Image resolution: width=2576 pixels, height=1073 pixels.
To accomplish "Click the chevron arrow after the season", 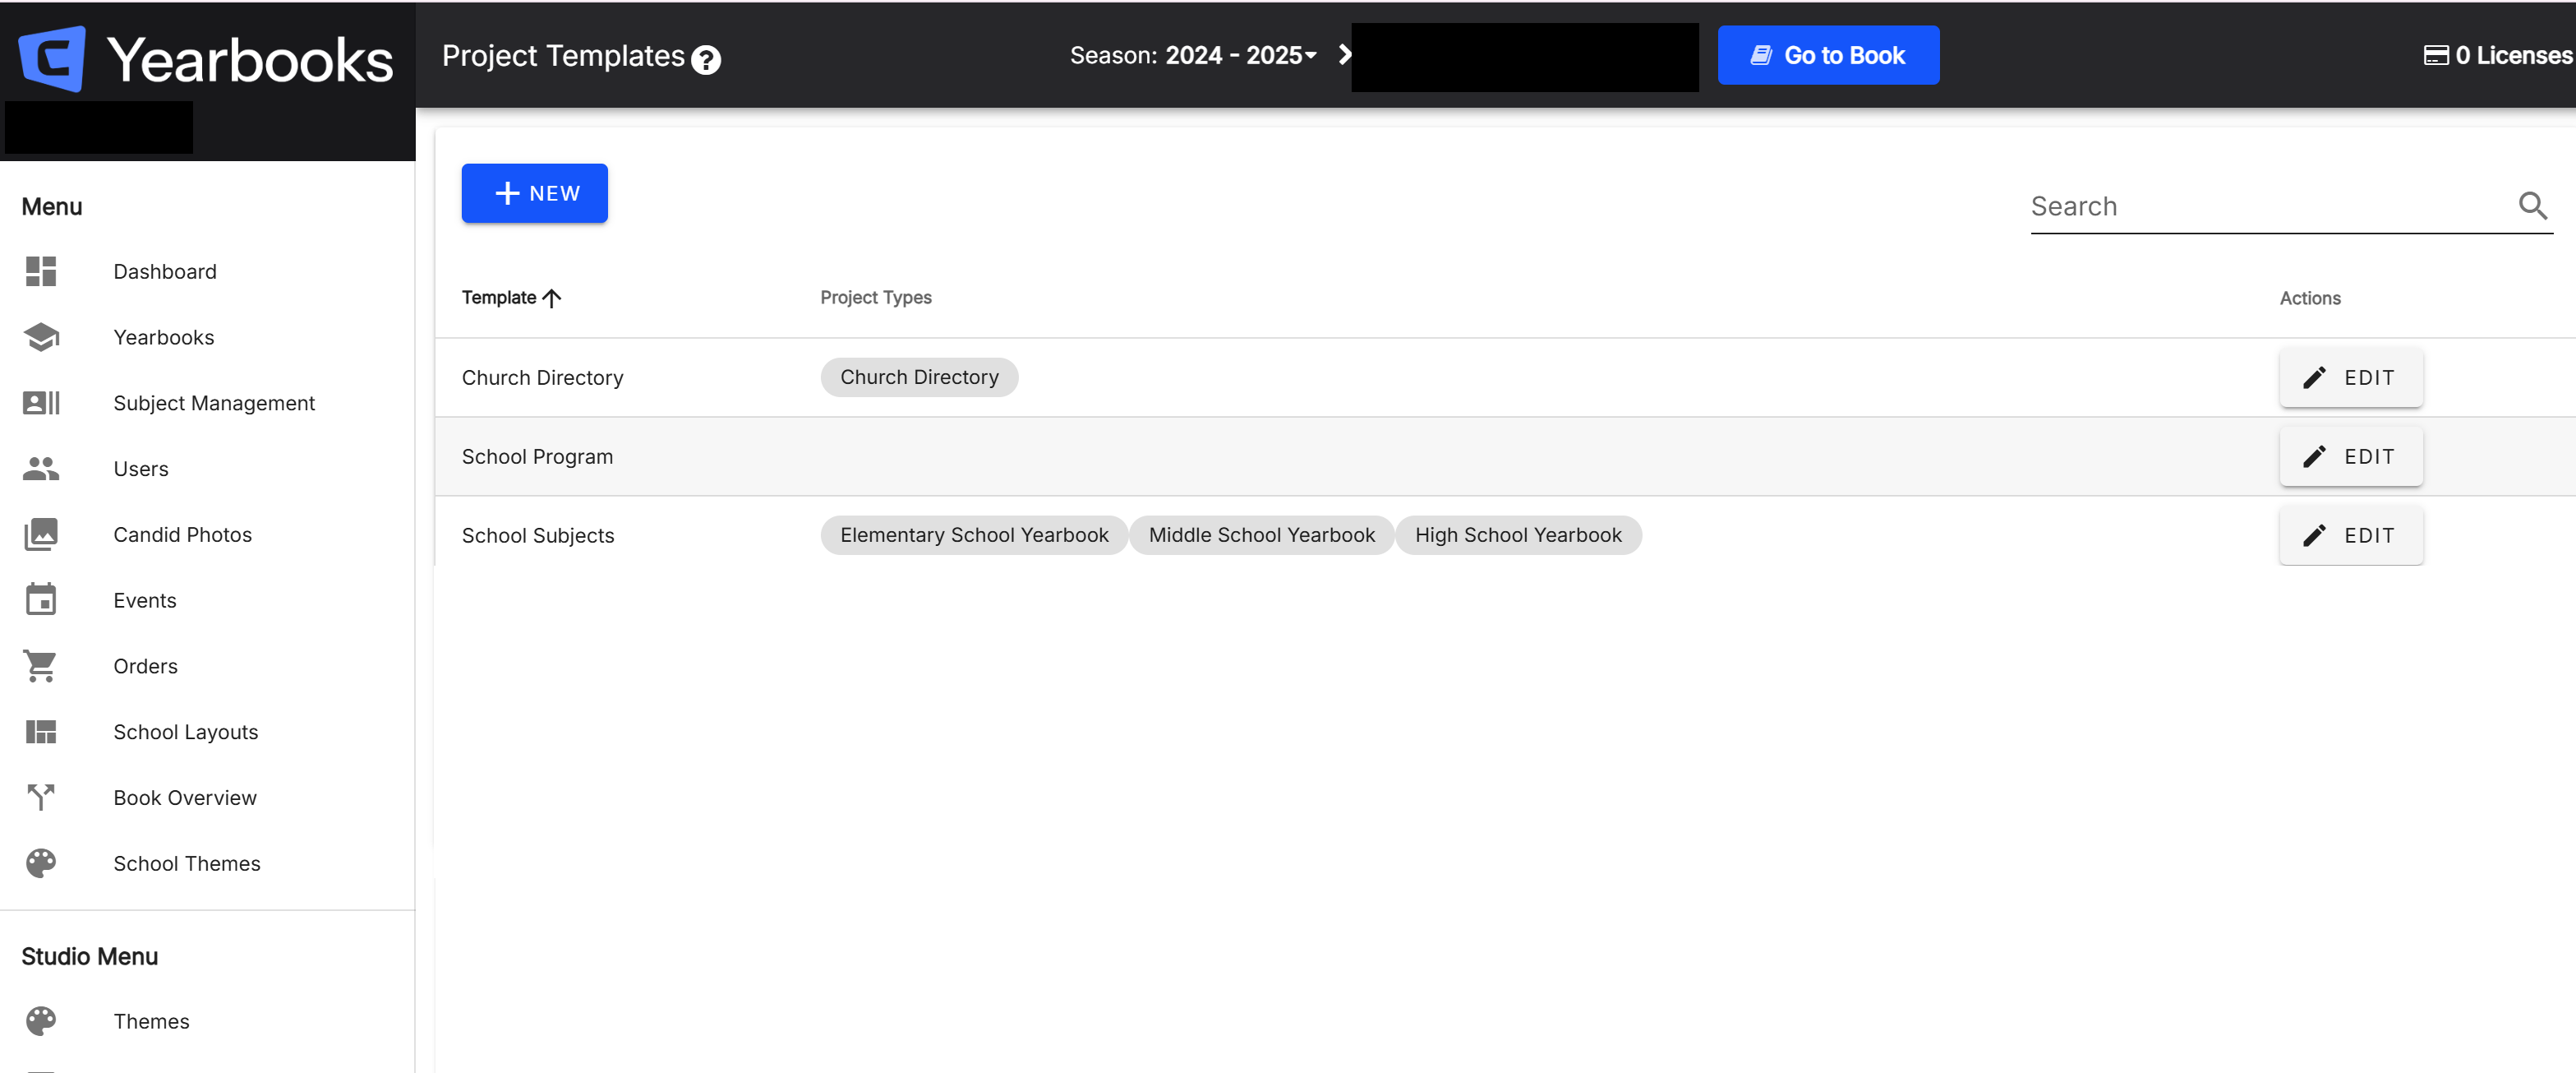I will tap(1345, 55).
